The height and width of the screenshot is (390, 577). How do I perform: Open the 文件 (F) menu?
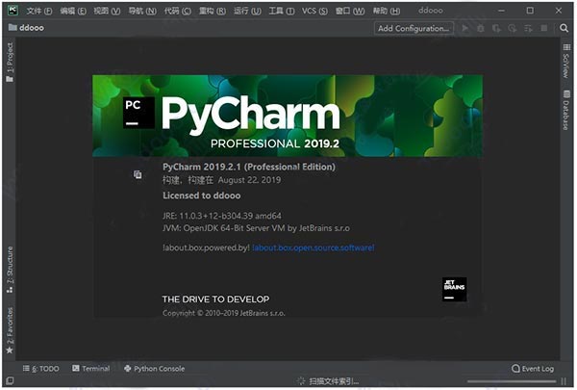[x=39, y=11]
